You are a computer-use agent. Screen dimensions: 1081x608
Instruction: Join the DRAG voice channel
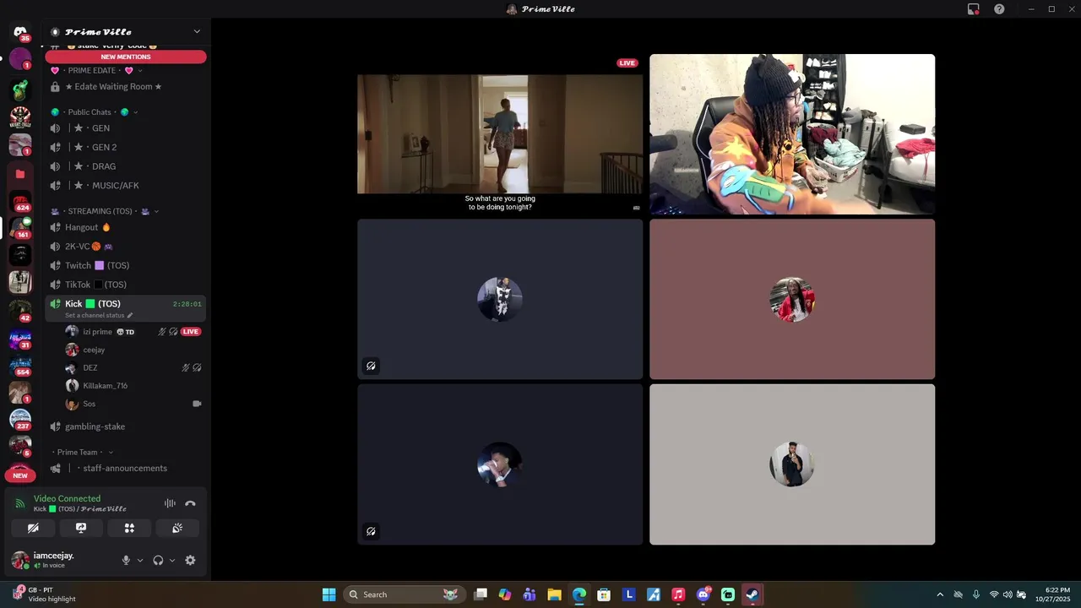click(126, 166)
